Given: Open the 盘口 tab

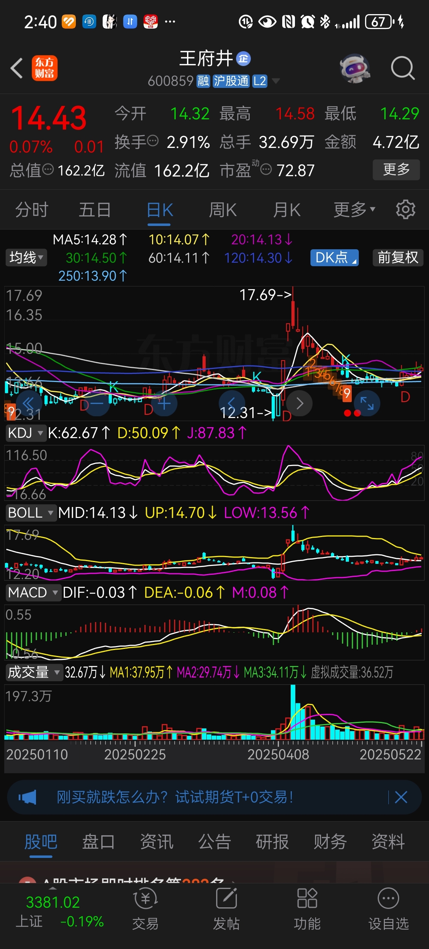Looking at the screenshot, I should pyautogui.click(x=99, y=842).
